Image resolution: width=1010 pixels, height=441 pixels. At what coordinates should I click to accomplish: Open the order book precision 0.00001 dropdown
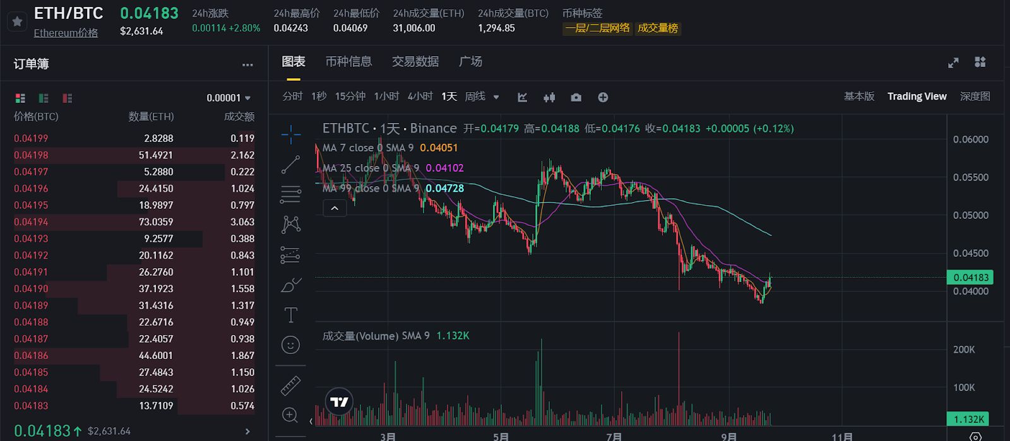click(227, 98)
